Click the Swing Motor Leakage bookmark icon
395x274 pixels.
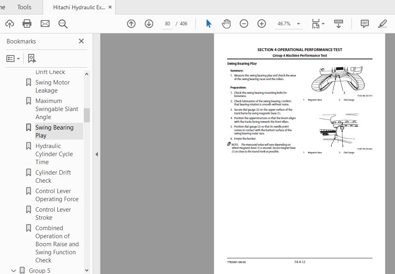[29, 82]
